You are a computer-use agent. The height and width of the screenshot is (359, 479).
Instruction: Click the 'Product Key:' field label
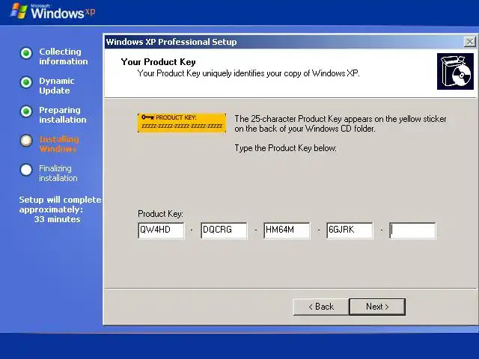click(160, 214)
